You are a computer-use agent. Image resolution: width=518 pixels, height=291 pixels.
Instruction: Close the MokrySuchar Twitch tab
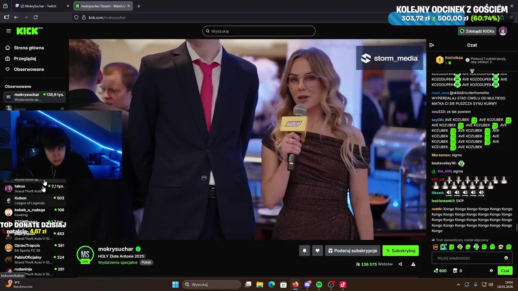coord(68,6)
